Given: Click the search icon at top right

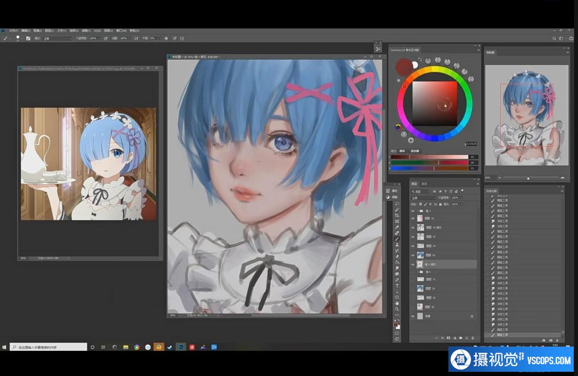Looking at the screenshot, I should pos(554,38).
